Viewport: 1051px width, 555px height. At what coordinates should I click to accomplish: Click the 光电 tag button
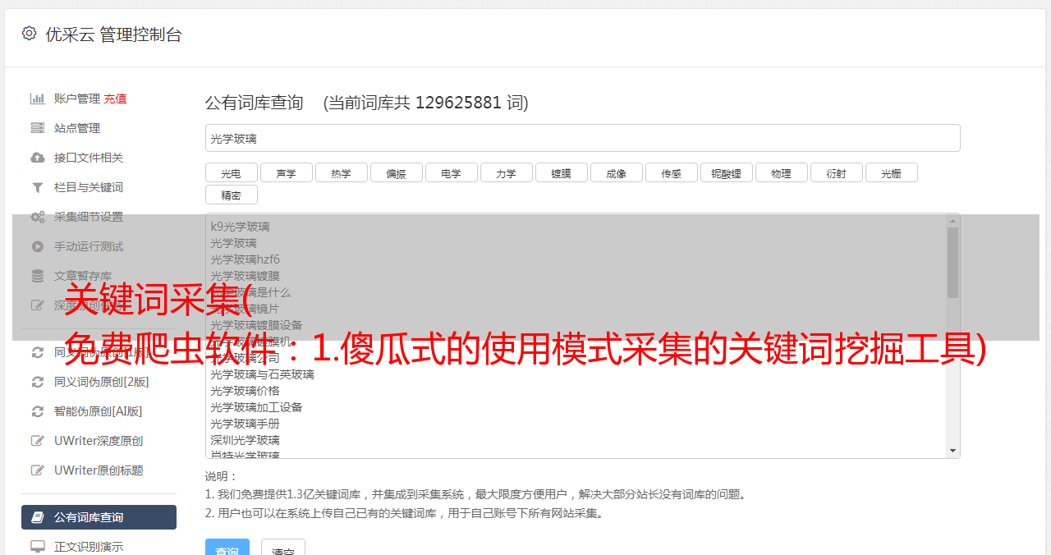coord(232,172)
